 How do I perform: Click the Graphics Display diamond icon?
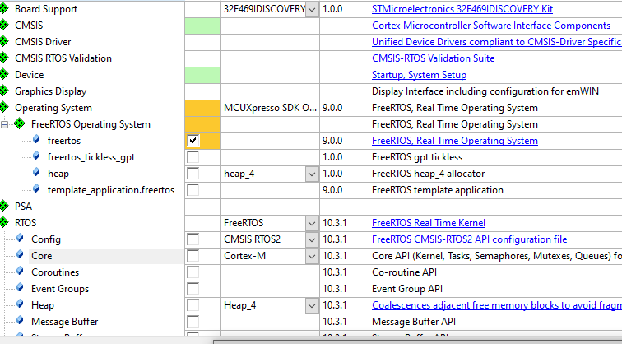pyautogui.click(x=3, y=91)
